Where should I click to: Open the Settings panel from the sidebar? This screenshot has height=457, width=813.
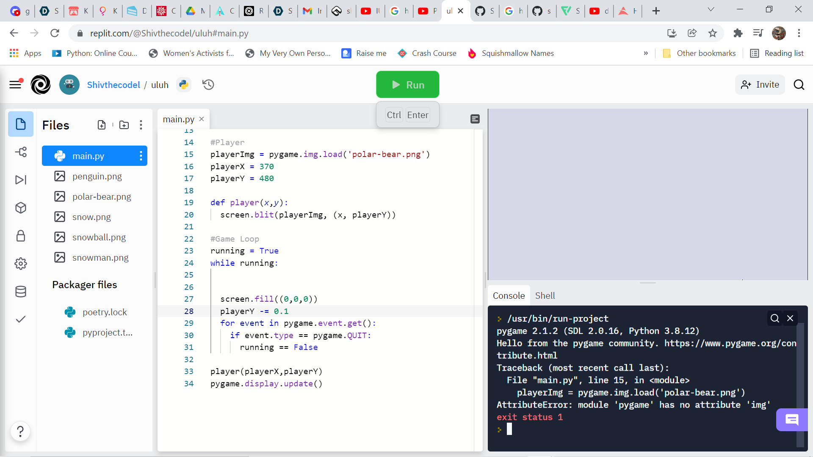21,264
